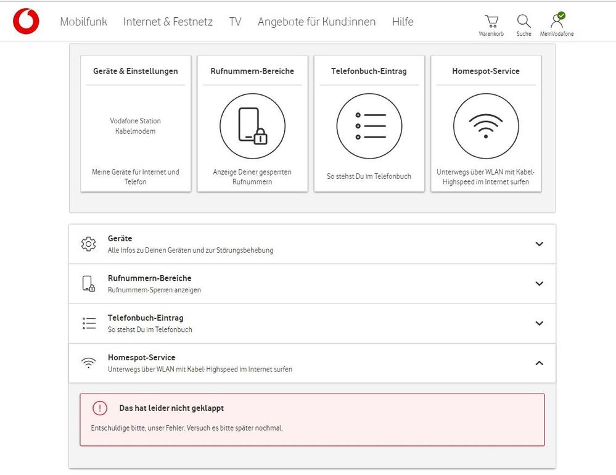Open the Warenkorb shopping cart icon
Image resolution: width=616 pixels, height=475 pixels.
491,22
